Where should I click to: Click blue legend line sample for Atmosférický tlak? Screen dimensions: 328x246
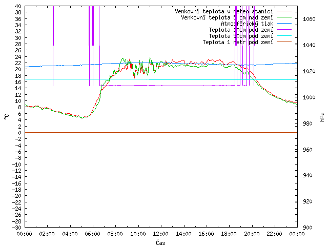pyautogui.click(x=284, y=24)
